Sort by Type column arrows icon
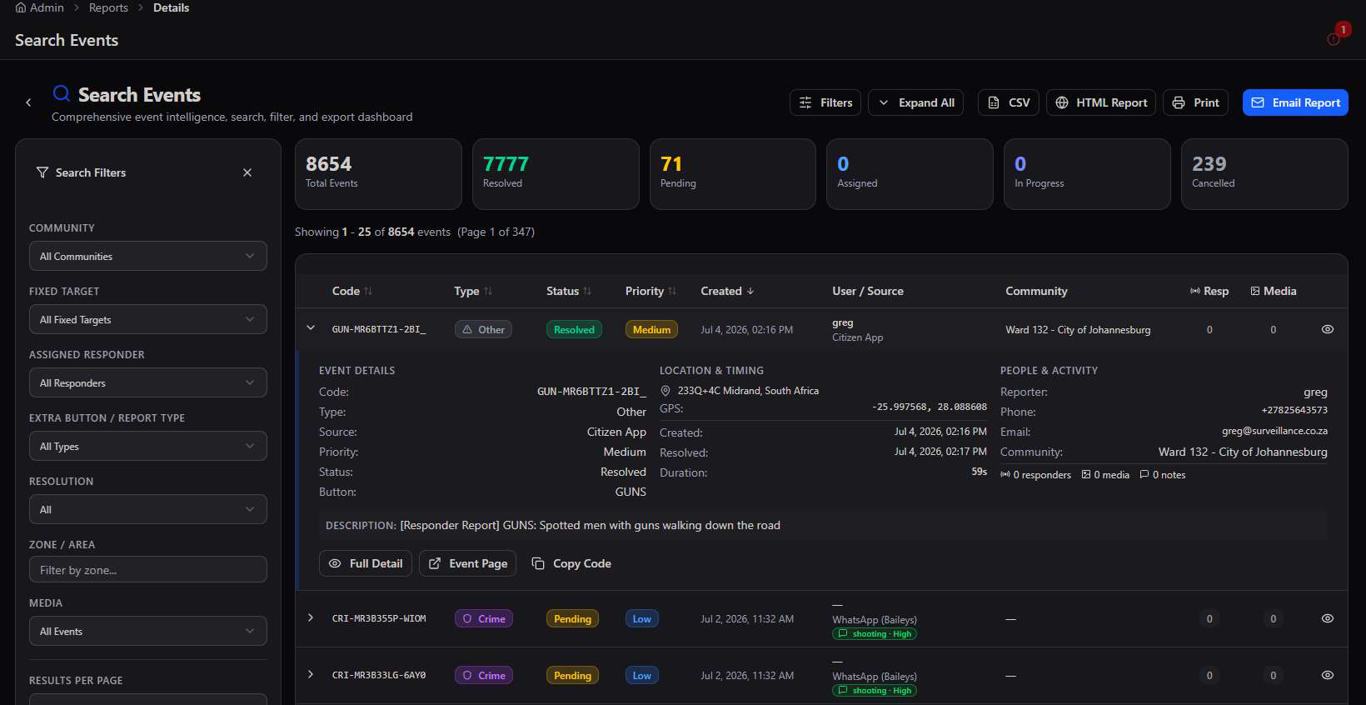 point(488,291)
